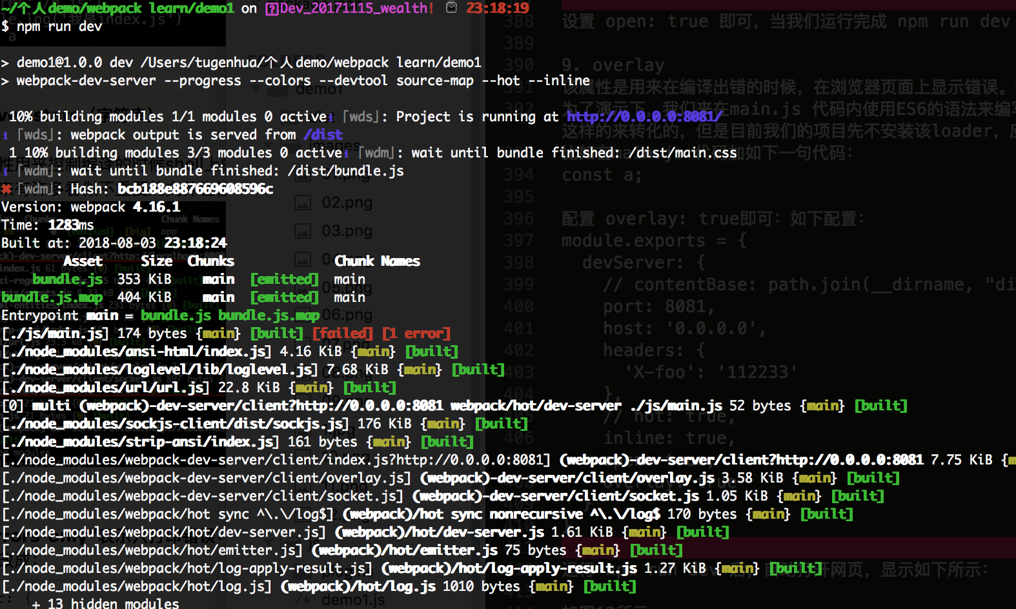The width and height of the screenshot is (1016, 609).
Task: Click the info icon before 'webpack output is served'
Action: click(6, 135)
